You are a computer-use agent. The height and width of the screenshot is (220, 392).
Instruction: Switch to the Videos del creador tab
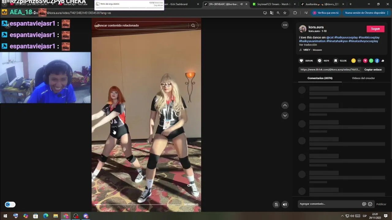pos(363,78)
